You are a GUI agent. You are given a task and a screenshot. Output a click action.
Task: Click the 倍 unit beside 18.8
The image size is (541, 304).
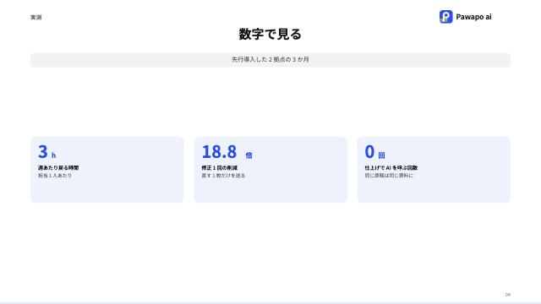point(249,155)
